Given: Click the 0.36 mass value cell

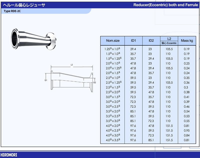Looking at the screenshot, I should click(x=186, y=83).
